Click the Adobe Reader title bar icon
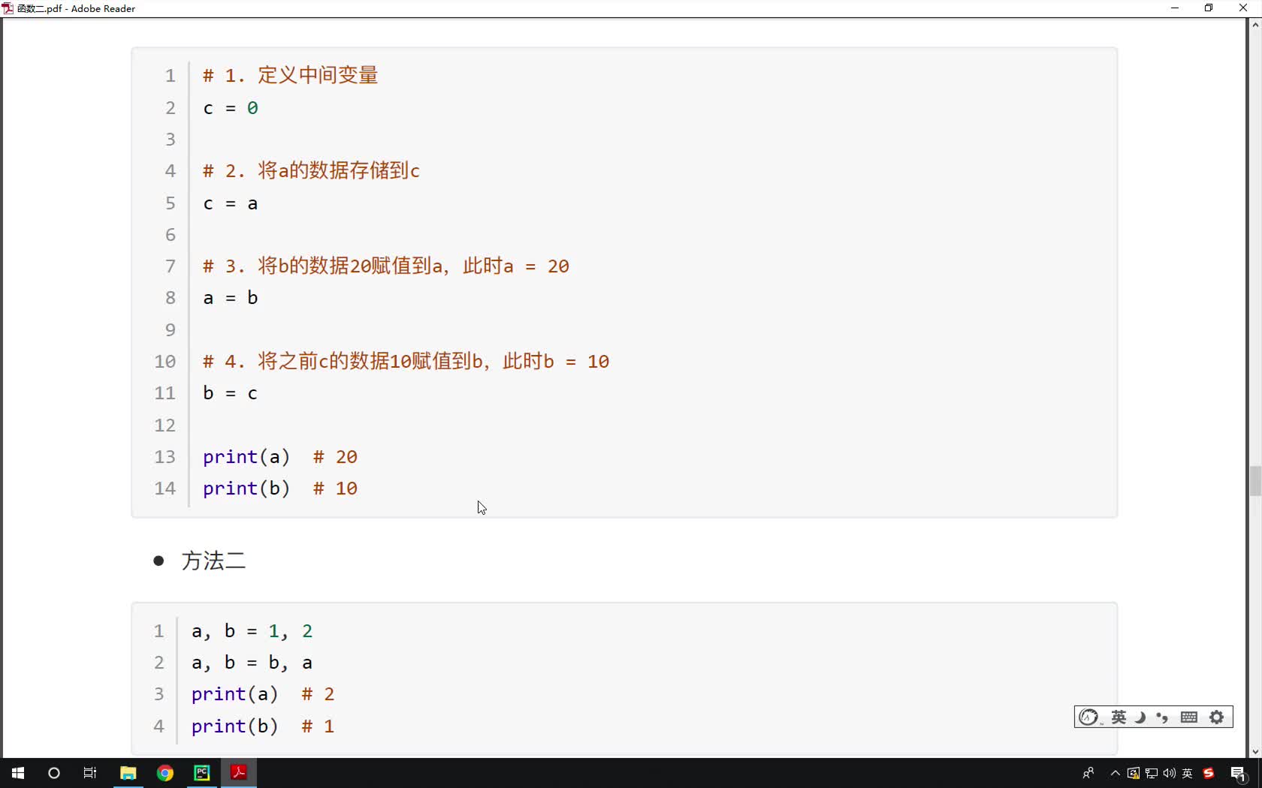The image size is (1262, 788). click(x=8, y=8)
